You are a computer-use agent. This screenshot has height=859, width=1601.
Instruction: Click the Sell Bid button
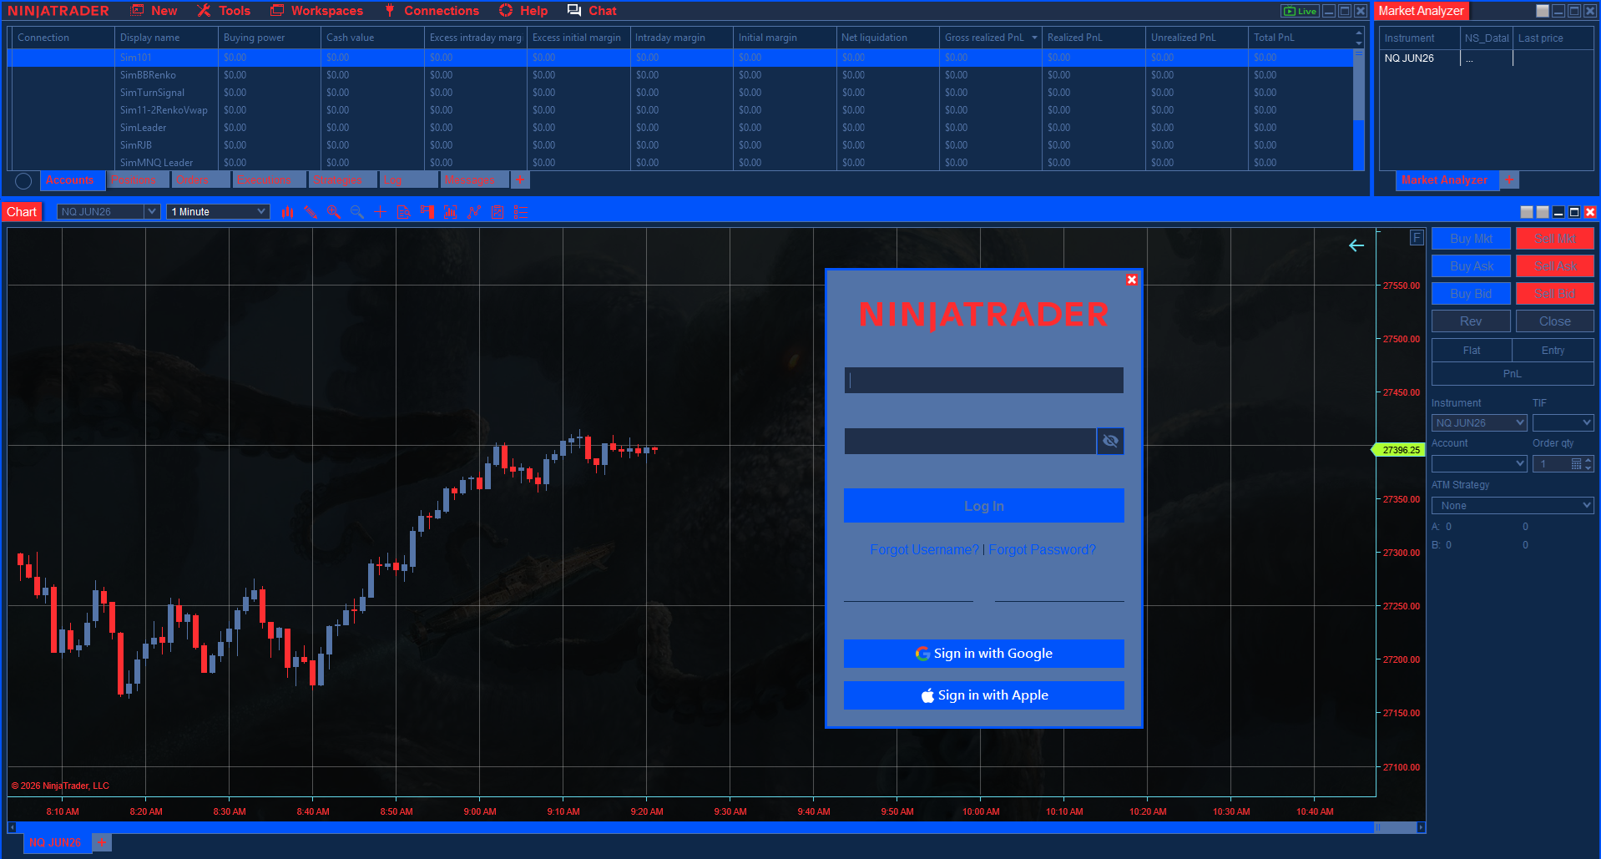1555,294
